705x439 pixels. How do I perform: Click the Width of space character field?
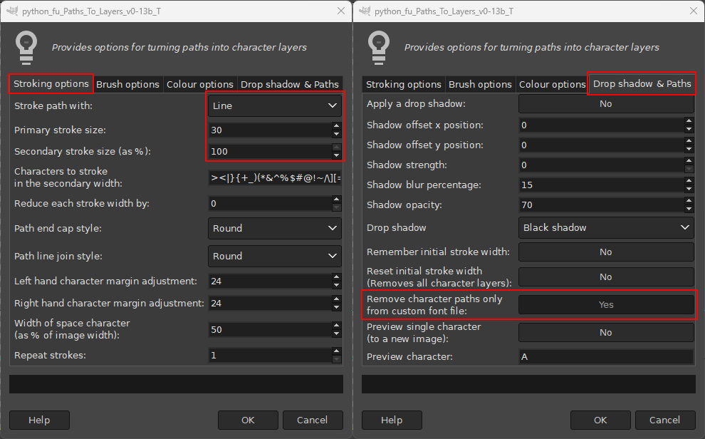tap(270, 330)
